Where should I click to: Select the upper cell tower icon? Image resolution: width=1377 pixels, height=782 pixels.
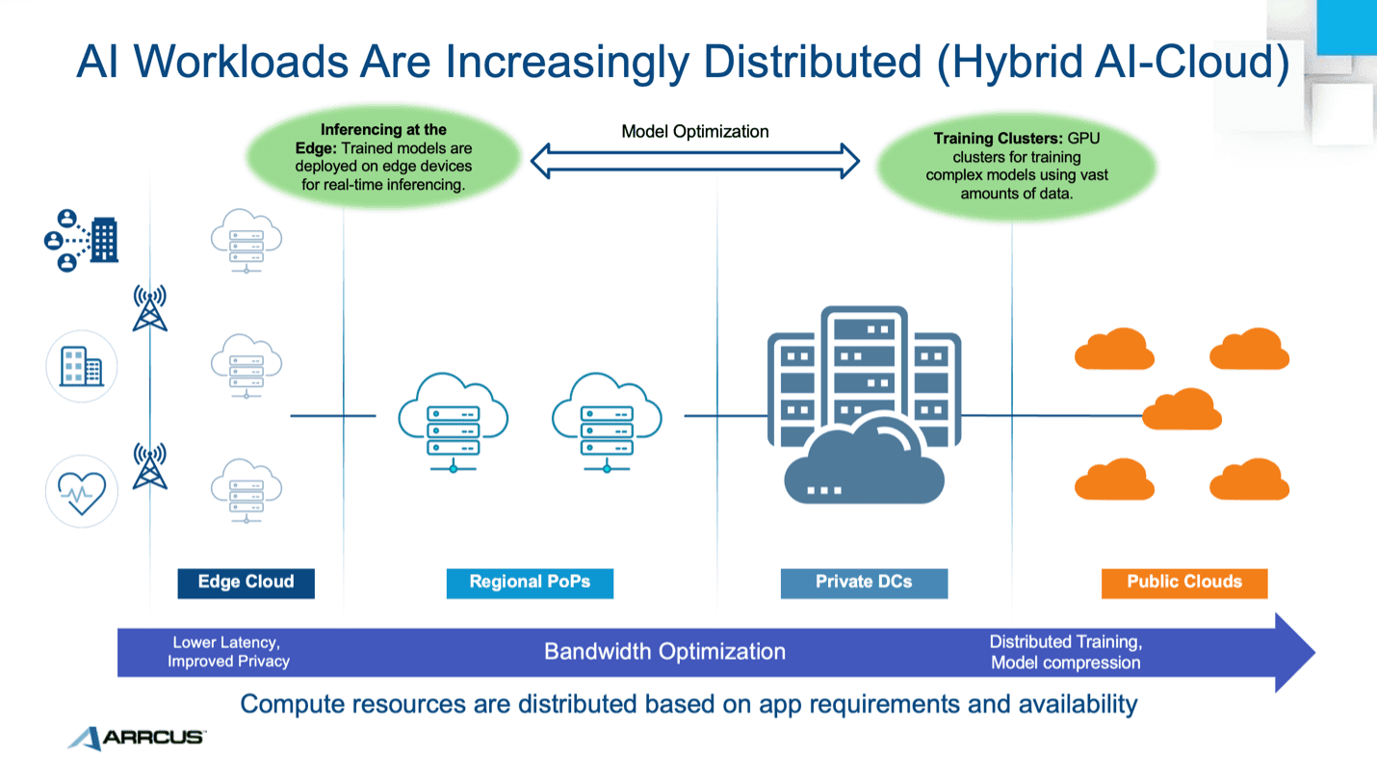[149, 307]
